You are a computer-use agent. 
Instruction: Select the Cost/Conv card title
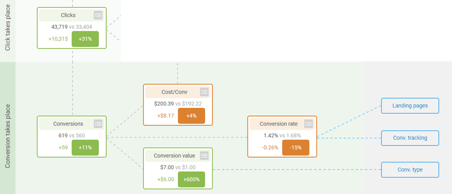pos(174,92)
